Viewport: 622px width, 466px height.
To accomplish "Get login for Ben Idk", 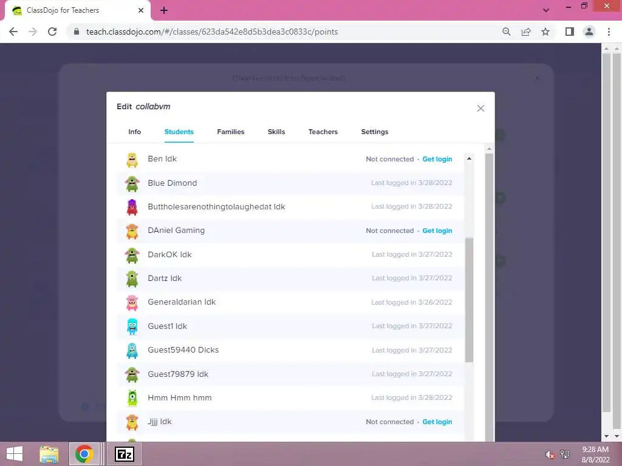I will pyautogui.click(x=437, y=159).
